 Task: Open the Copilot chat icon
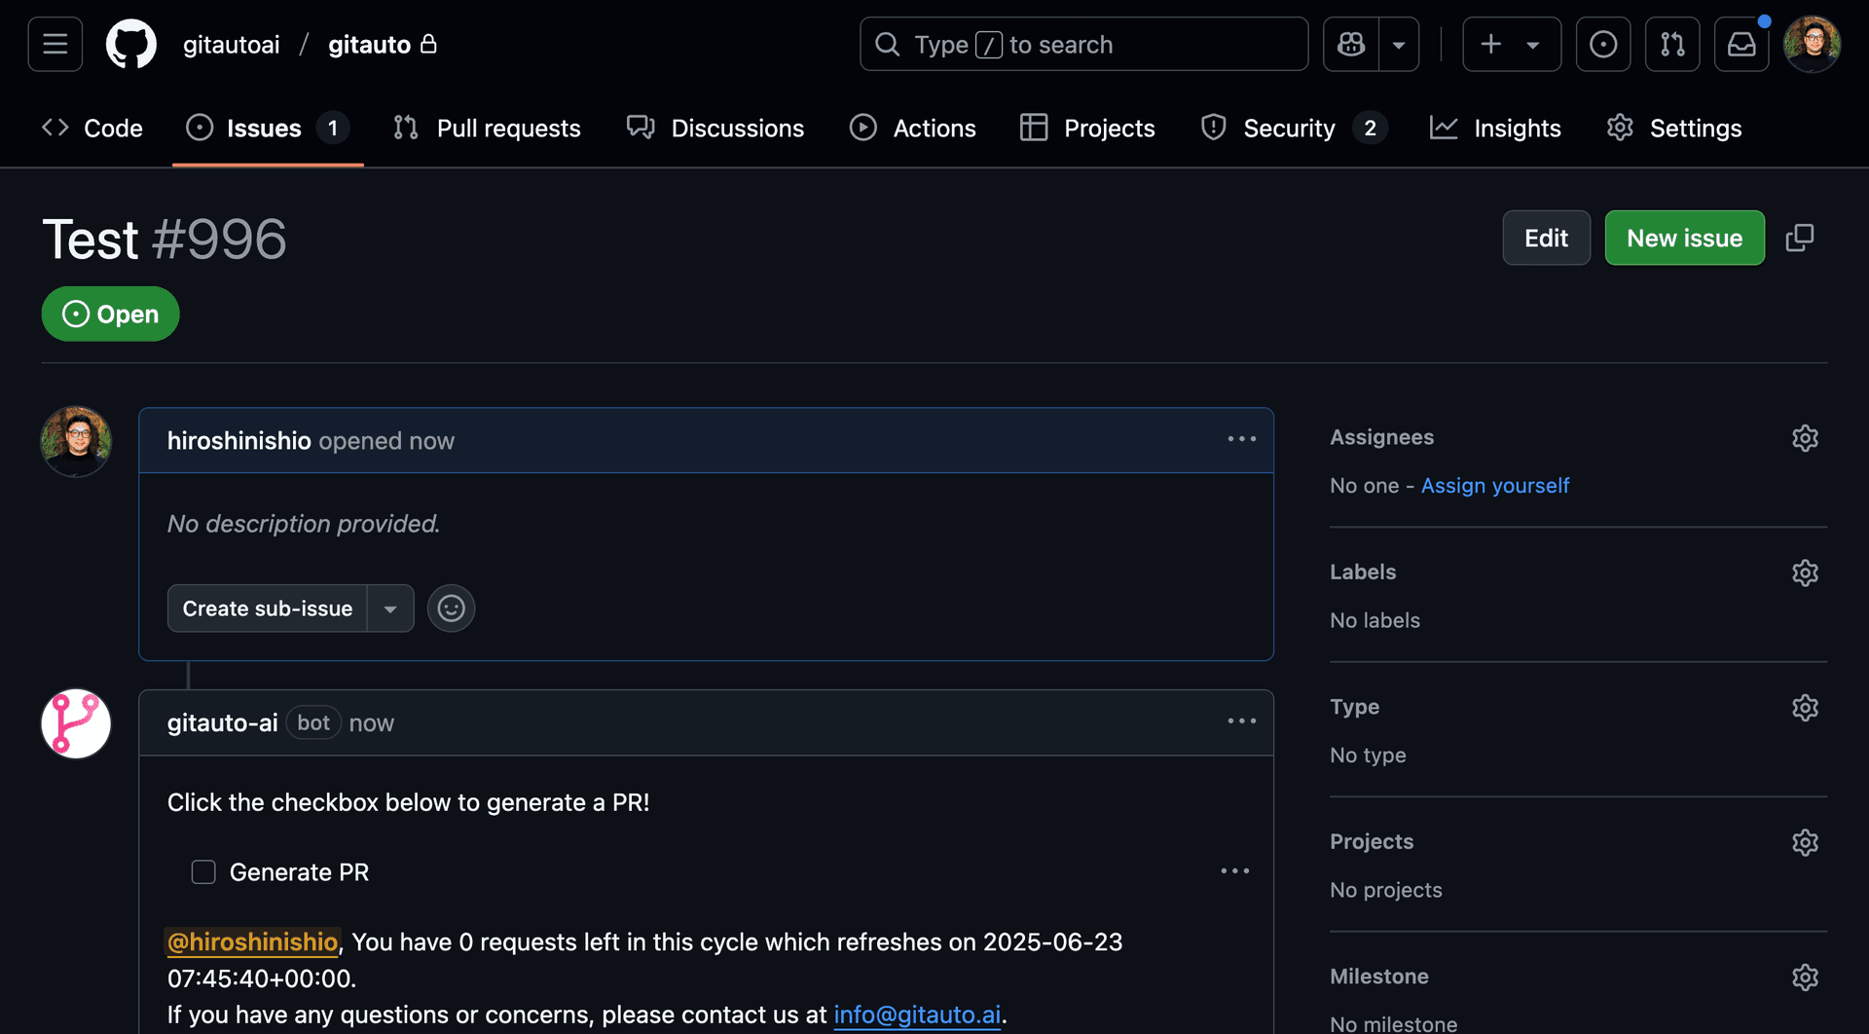click(x=1351, y=44)
